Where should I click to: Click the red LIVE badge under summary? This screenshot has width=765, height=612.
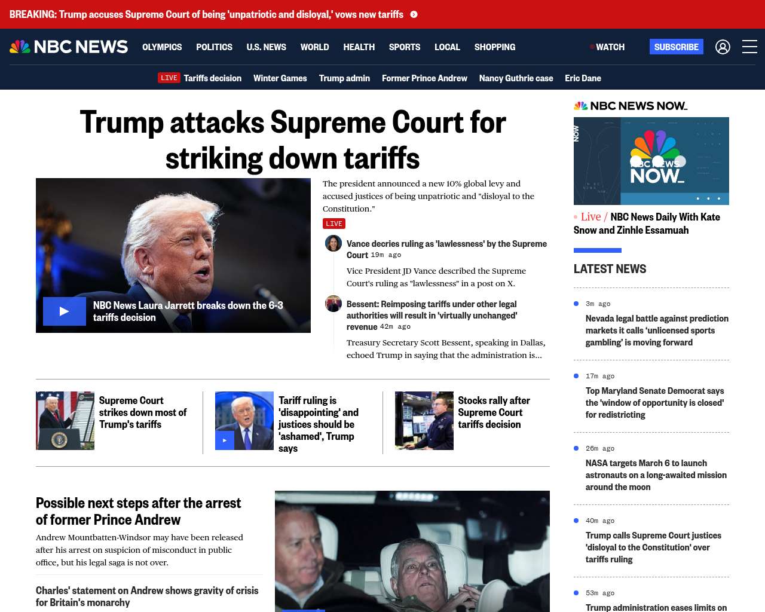pos(334,224)
